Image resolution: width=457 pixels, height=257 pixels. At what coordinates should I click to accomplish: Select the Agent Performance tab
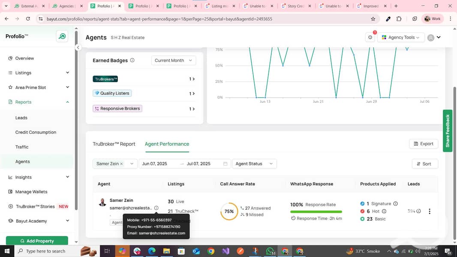pos(167,144)
